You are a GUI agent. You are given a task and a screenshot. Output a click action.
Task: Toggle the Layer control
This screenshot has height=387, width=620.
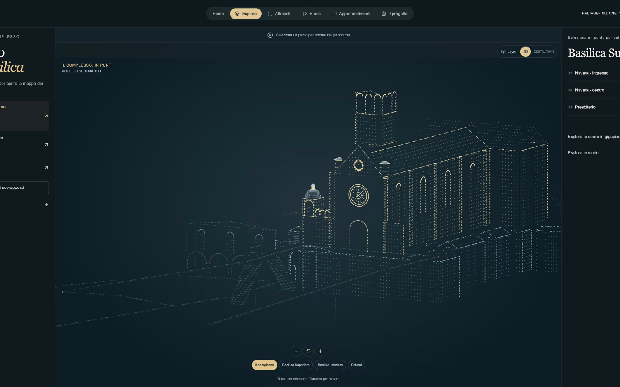[x=509, y=51]
